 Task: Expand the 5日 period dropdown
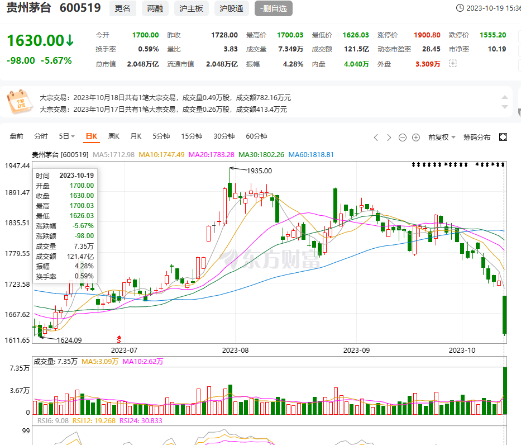pyautogui.click(x=67, y=136)
